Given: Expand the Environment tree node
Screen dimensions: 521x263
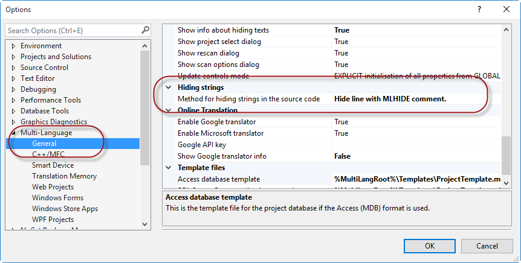Looking at the screenshot, I should [13, 46].
